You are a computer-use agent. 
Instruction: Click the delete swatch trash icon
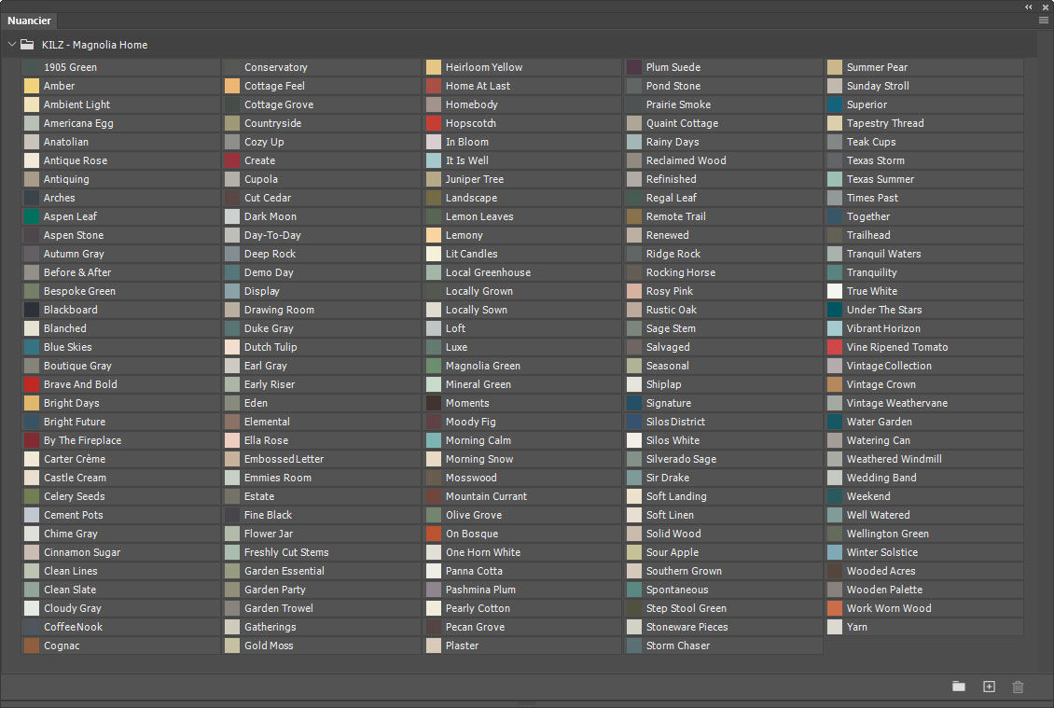tap(1018, 687)
